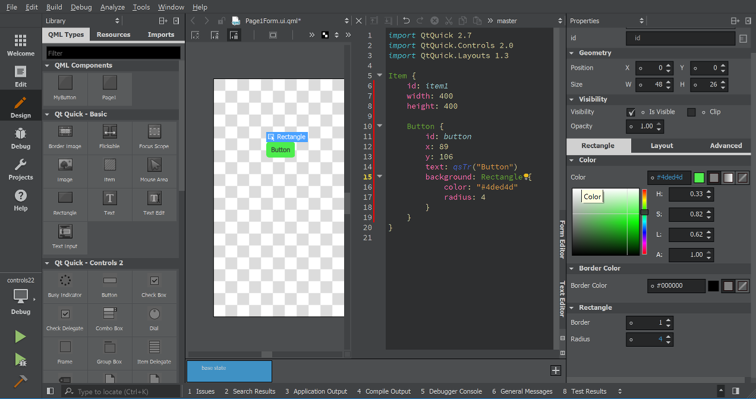Viewport: 756px width, 399px height.
Task: Click the Button in the form canvas
Action: tap(280, 150)
